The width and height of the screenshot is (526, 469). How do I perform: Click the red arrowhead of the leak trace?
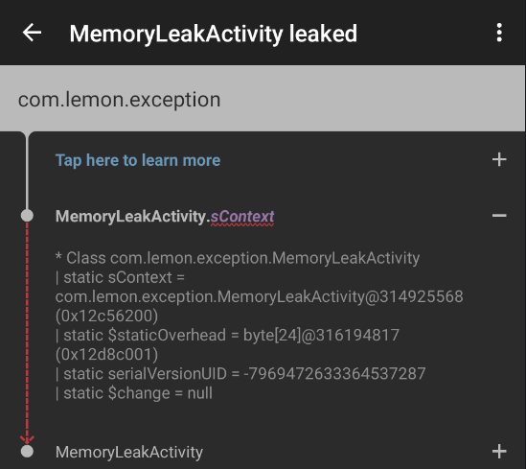[x=27, y=439]
